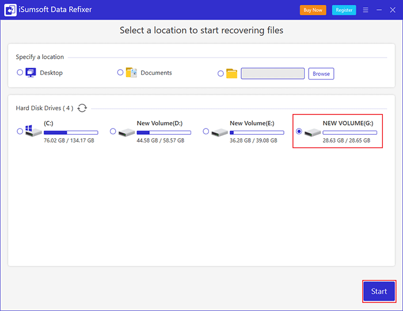Click the Buy Now button

[x=313, y=10]
